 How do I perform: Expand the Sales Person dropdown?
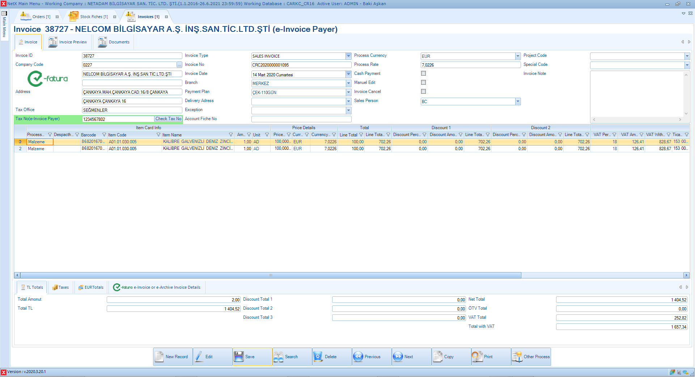pos(518,102)
